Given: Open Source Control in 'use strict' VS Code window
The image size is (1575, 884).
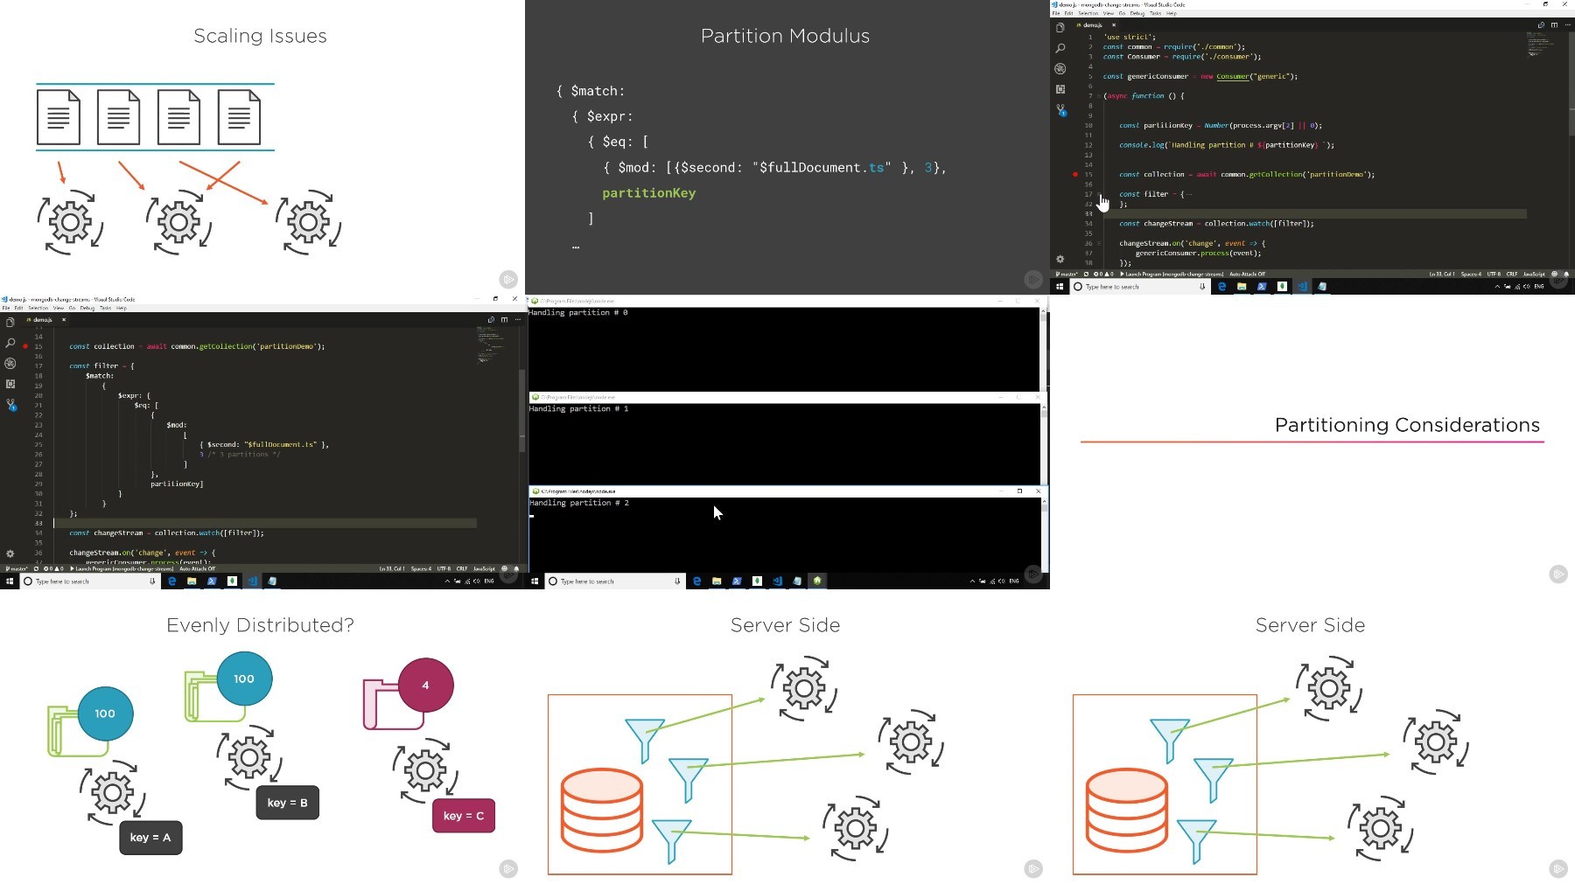Looking at the screenshot, I should click(x=1060, y=110).
